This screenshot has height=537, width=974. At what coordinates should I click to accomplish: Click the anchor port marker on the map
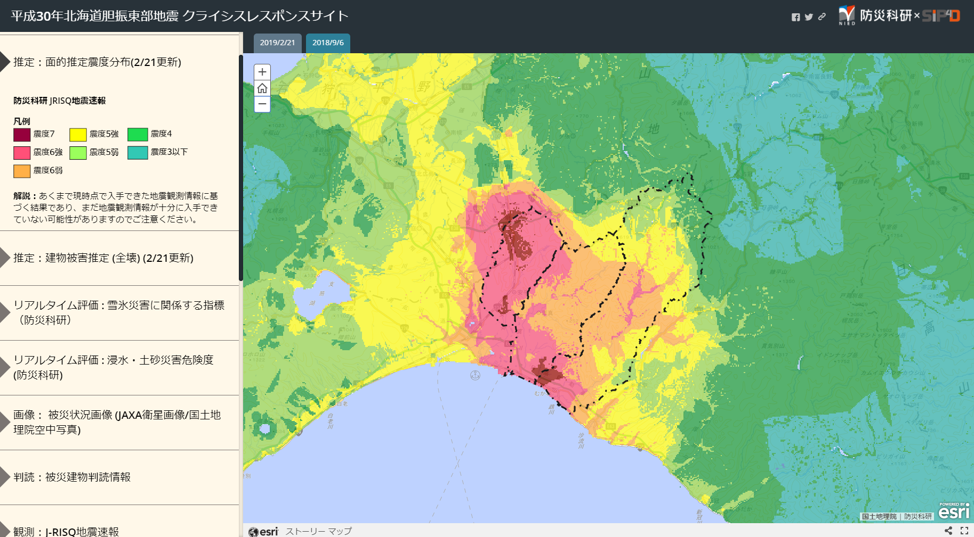click(x=475, y=375)
